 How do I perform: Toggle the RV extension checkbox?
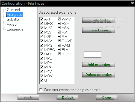(x=59, y=32)
